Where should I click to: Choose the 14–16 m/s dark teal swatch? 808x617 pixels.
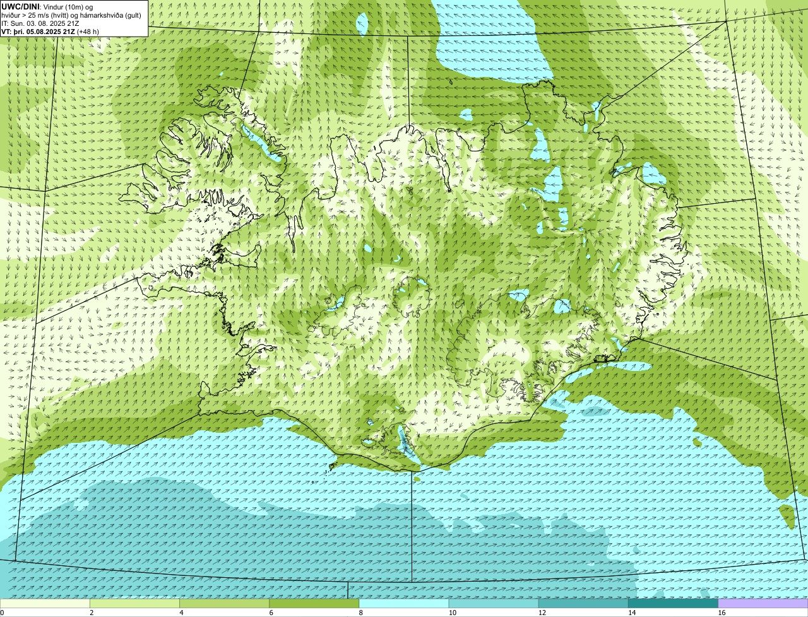tap(674, 604)
